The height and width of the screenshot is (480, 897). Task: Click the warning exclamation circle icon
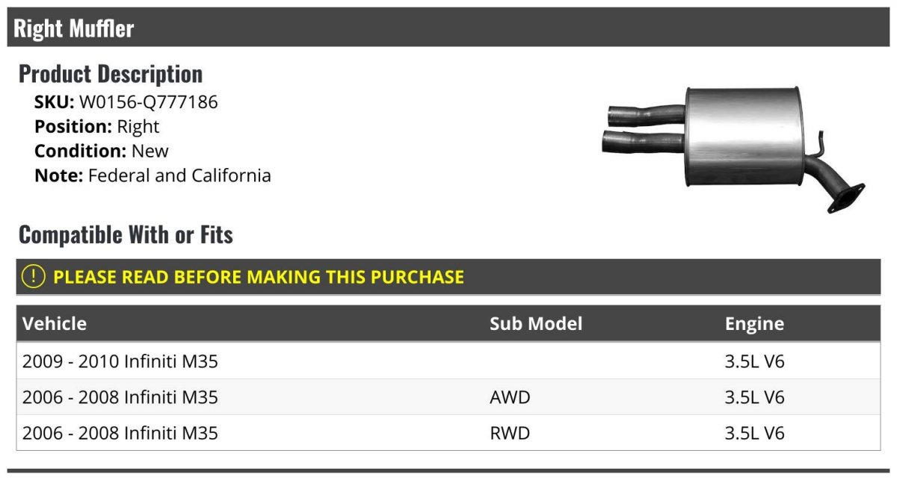click(x=33, y=276)
